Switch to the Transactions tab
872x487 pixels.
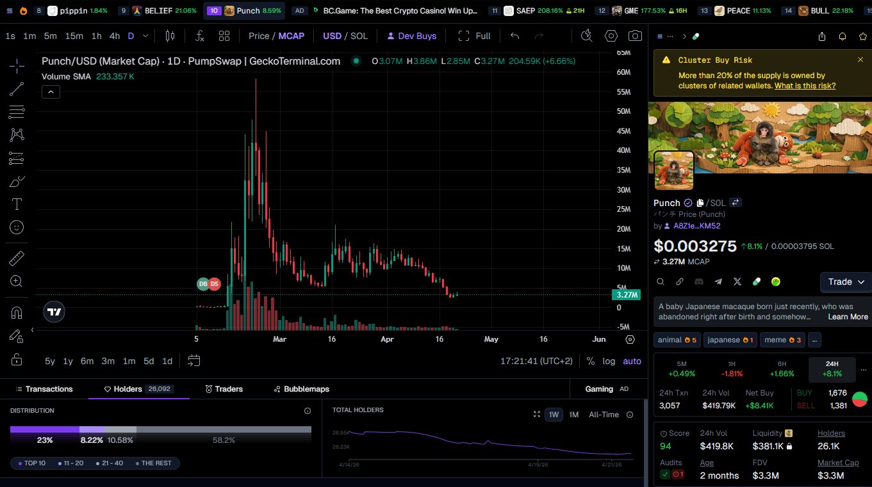point(44,389)
